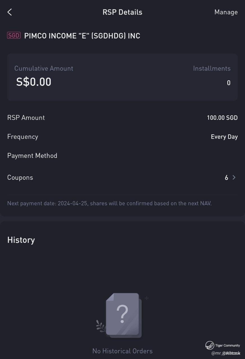Click the Installments count value

[229, 83]
